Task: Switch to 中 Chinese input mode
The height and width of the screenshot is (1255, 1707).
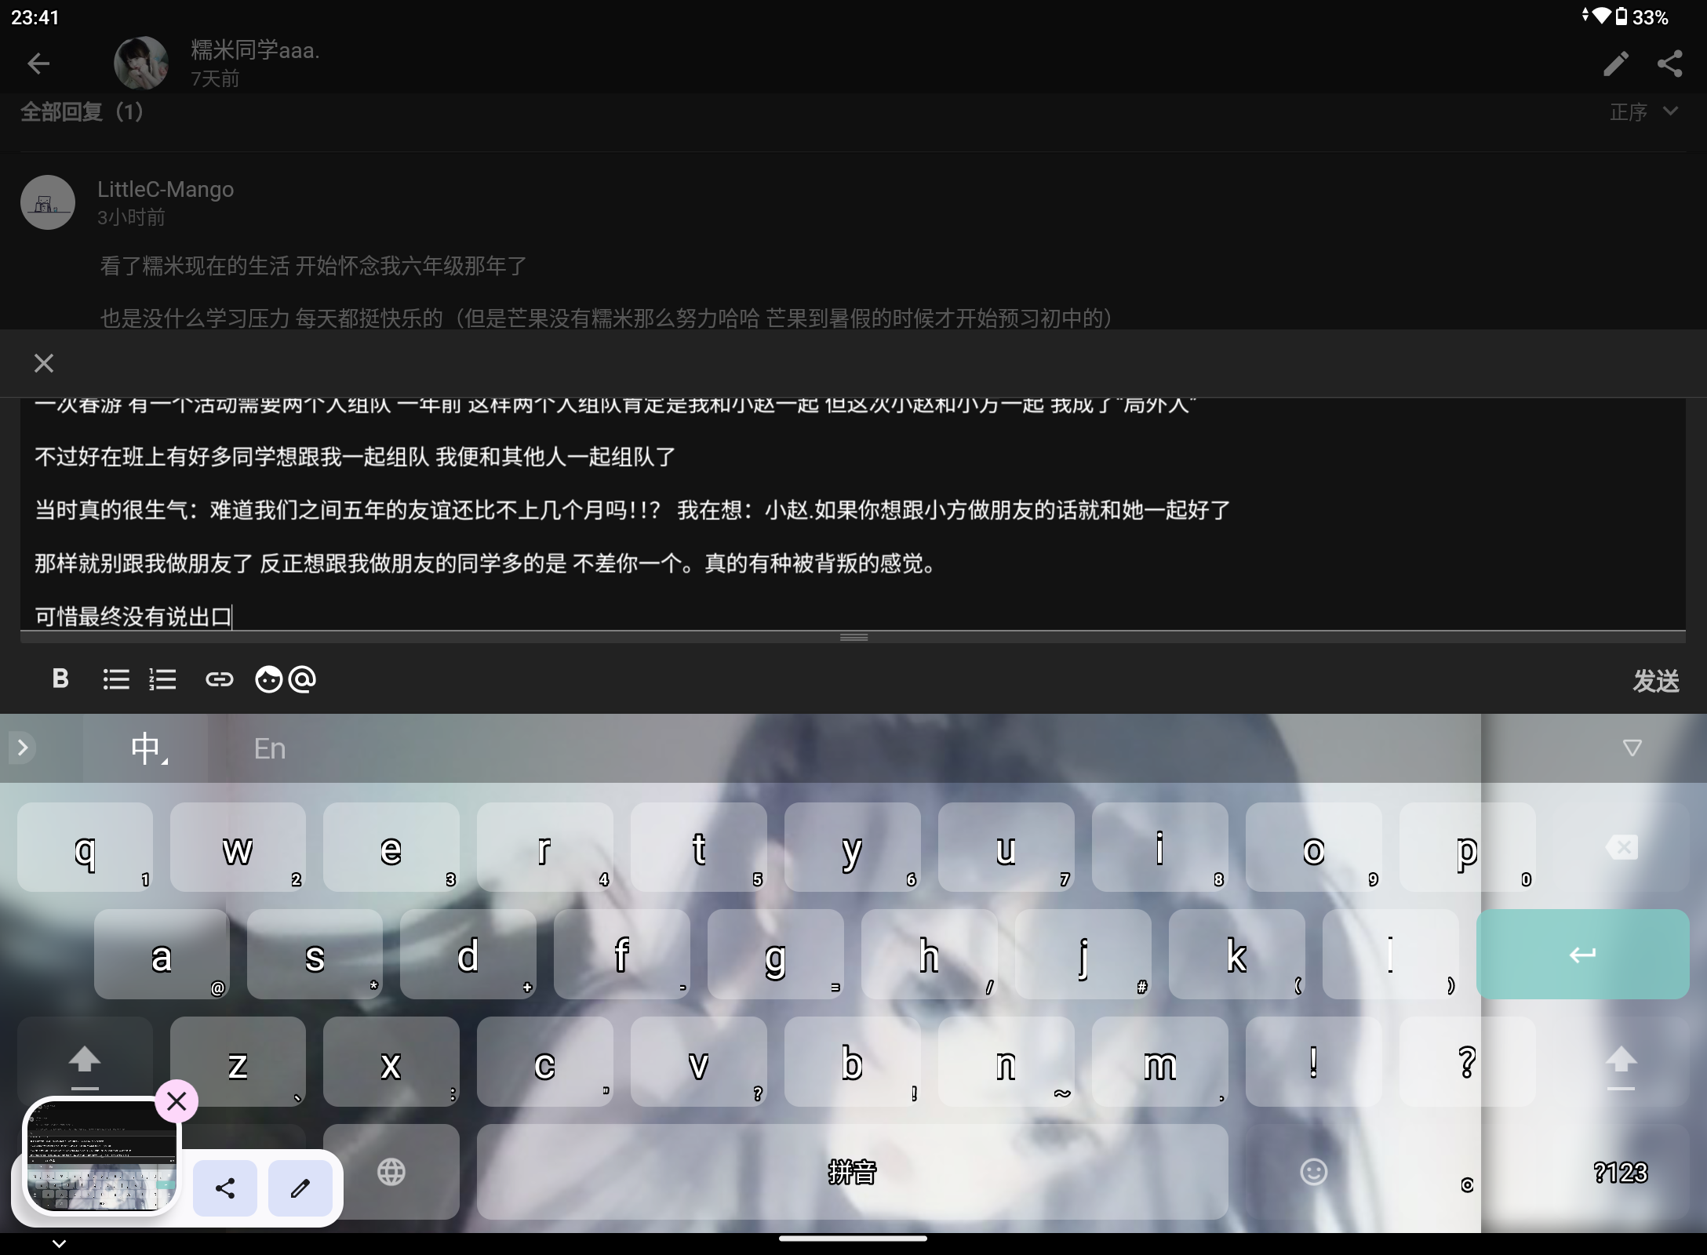Action: point(146,748)
